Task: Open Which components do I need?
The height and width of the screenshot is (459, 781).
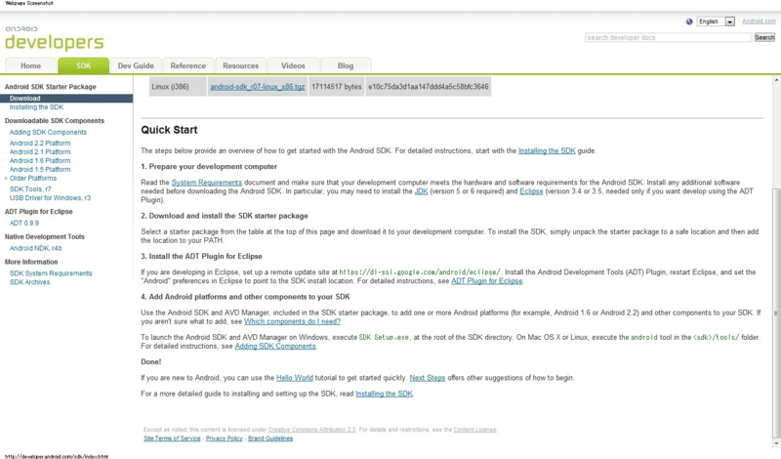Action: [x=292, y=321]
